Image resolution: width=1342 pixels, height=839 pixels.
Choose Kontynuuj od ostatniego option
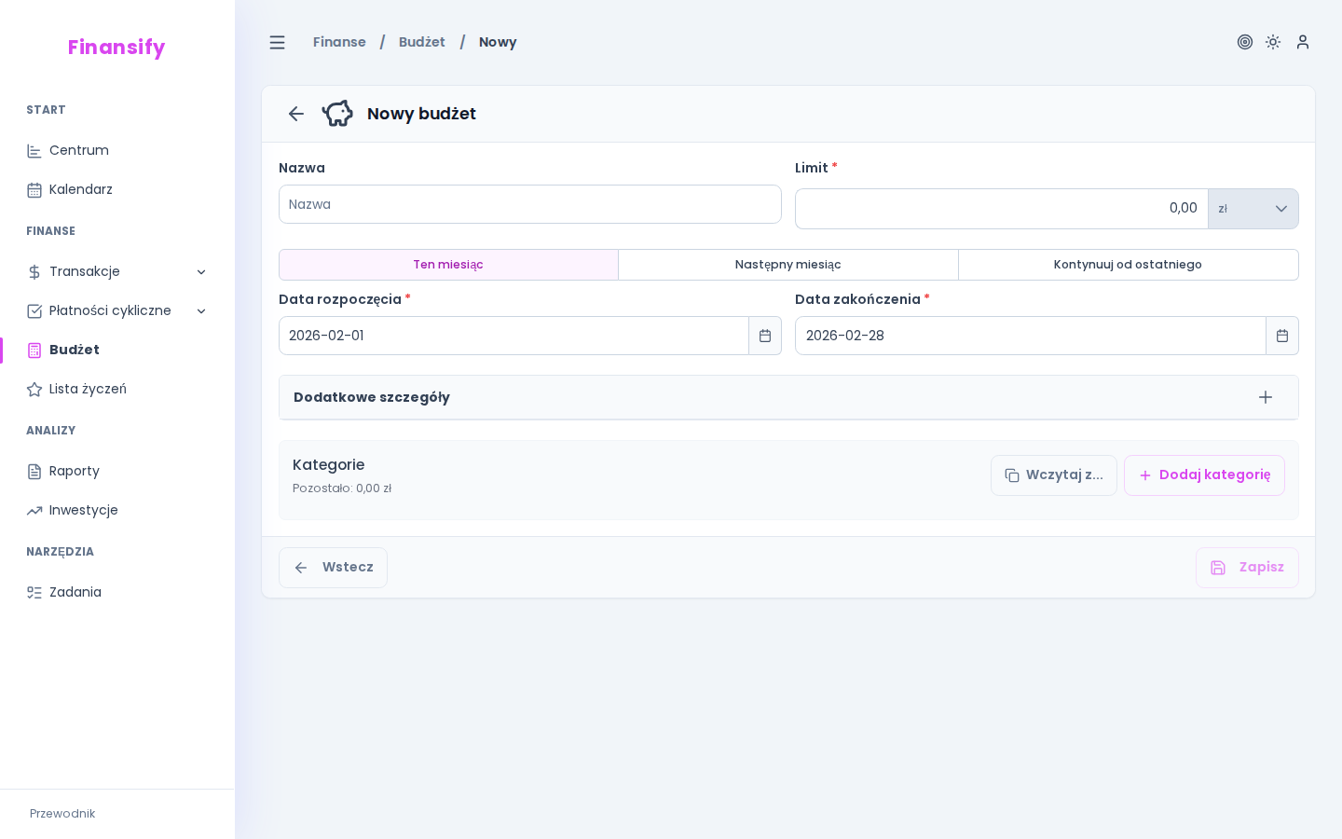point(1128,265)
